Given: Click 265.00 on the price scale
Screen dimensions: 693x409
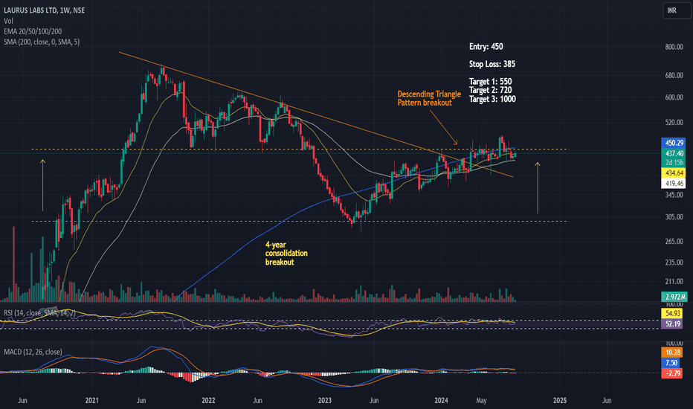Looking at the screenshot, I should (x=674, y=242).
